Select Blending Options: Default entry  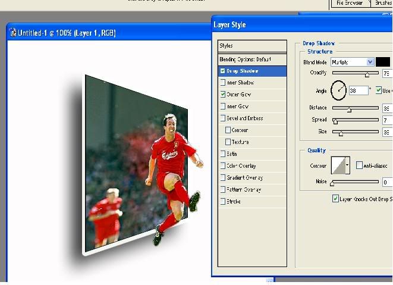click(252, 59)
